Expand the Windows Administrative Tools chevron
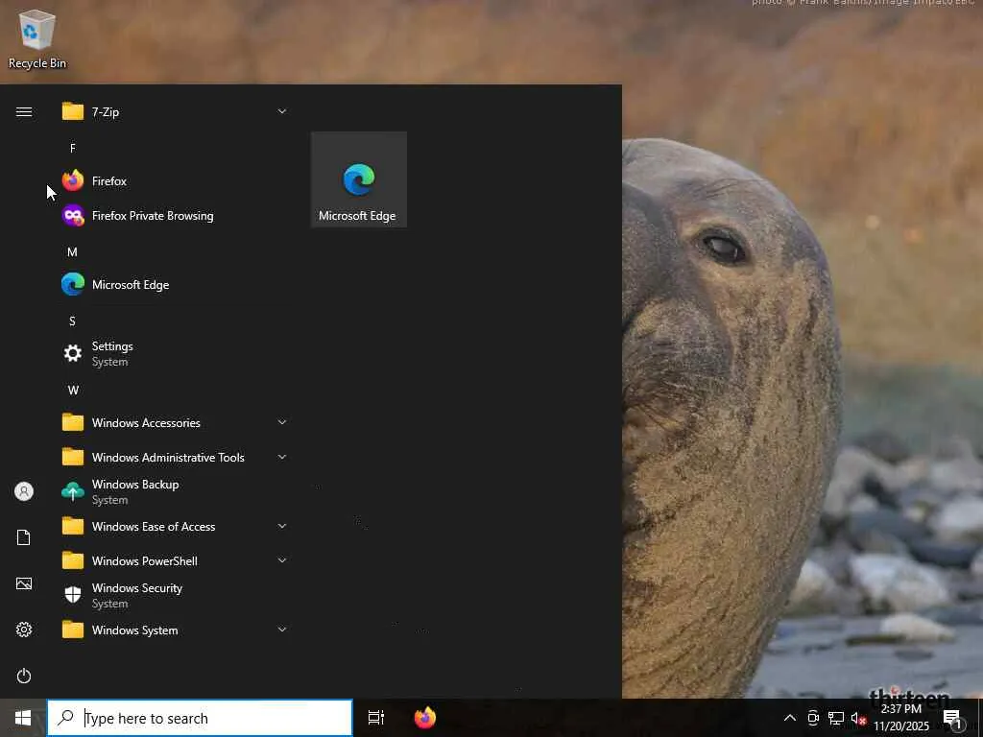The width and height of the screenshot is (983, 737). [282, 457]
